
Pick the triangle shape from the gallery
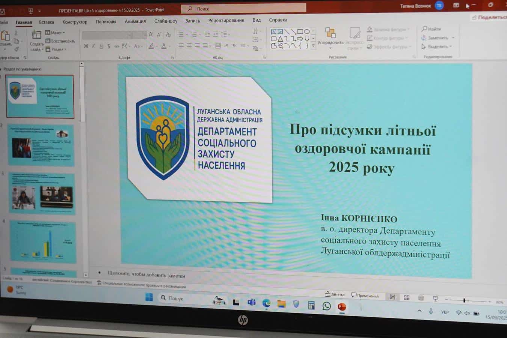click(280, 39)
